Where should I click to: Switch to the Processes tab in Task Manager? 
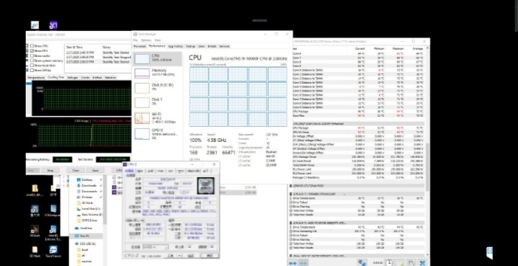pyautogui.click(x=140, y=46)
